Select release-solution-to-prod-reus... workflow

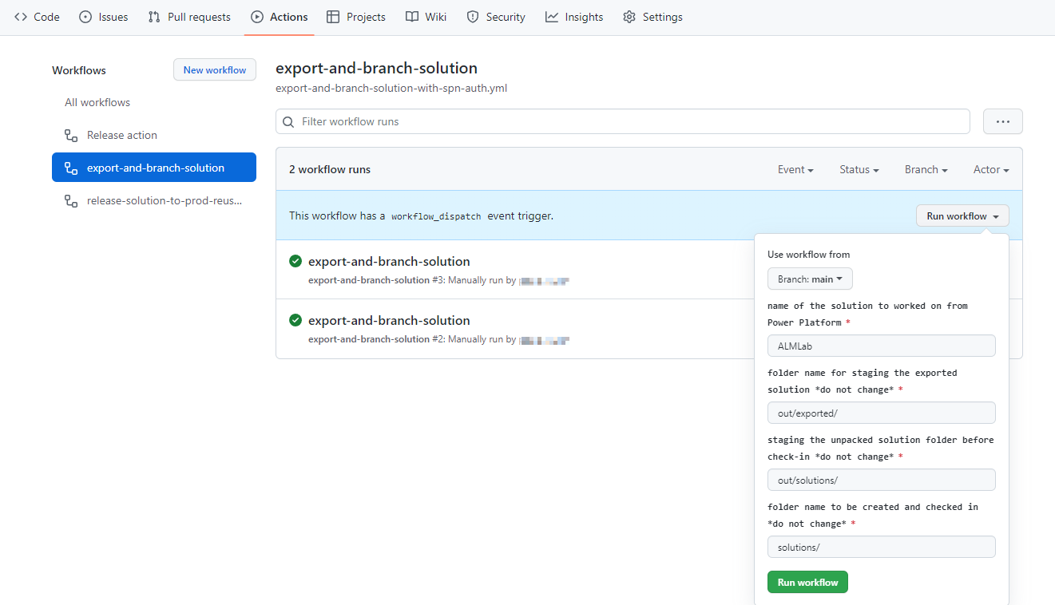pyautogui.click(x=154, y=200)
